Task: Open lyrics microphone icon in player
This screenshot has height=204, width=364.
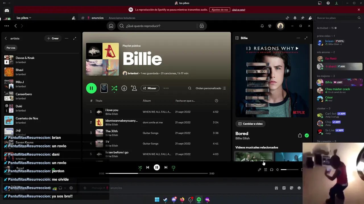Action: tap(259, 170)
